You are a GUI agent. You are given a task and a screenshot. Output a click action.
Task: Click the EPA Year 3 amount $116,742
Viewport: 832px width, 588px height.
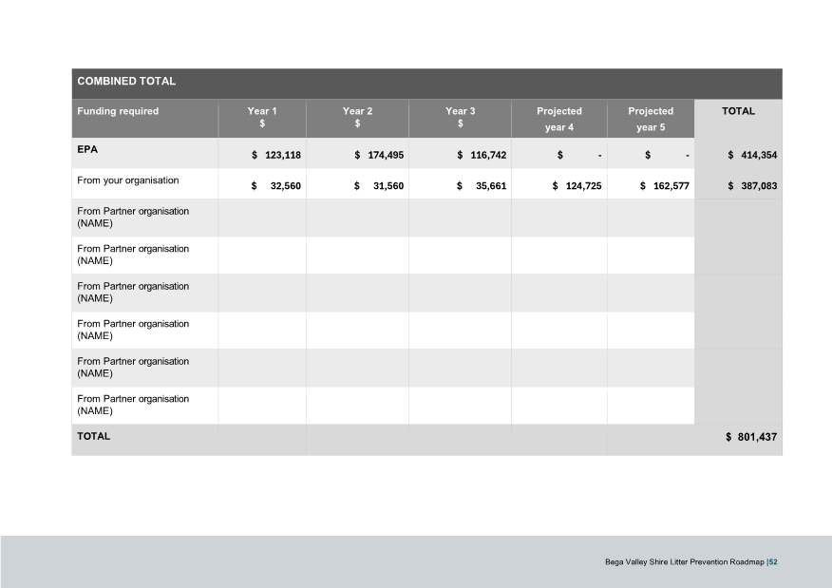(x=482, y=155)
